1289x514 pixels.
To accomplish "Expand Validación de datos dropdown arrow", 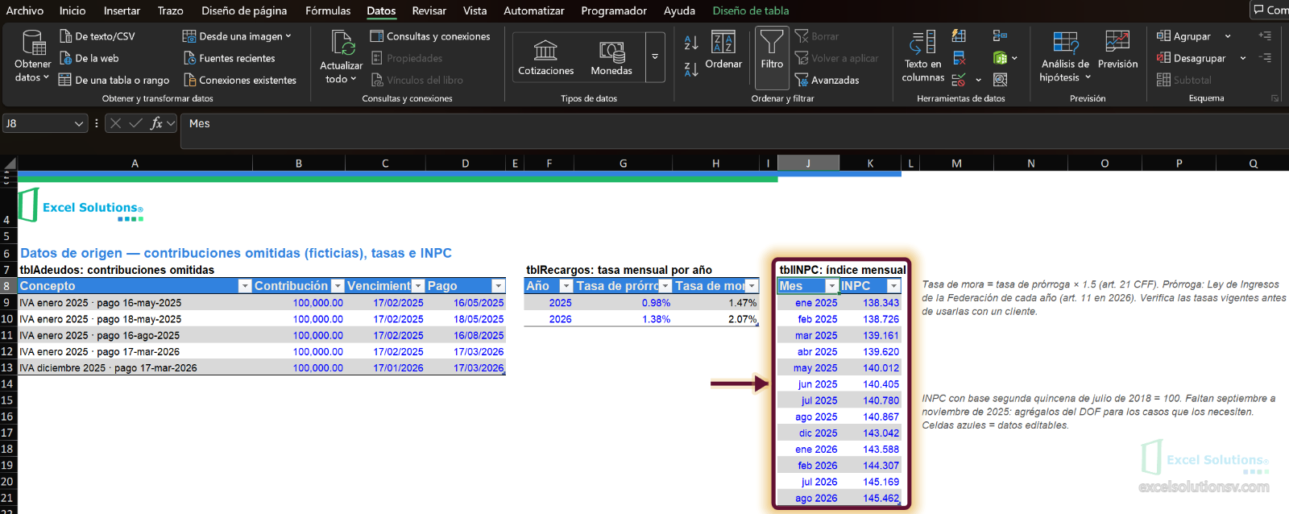I will 978,80.
